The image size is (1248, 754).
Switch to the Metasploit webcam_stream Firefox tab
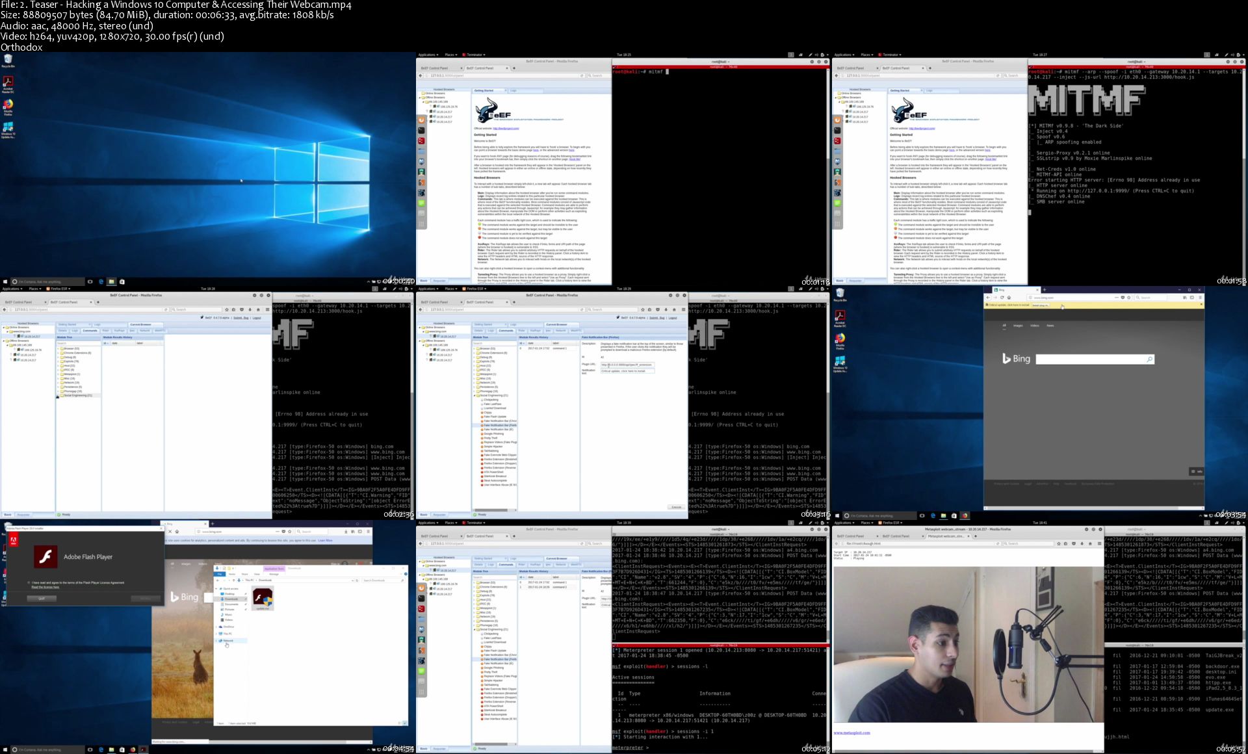[x=946, y=536]
